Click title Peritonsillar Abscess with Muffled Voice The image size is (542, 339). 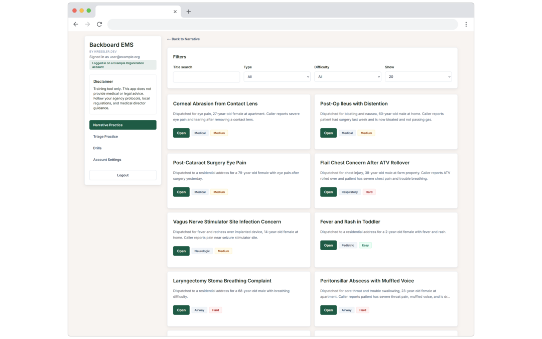click(x=367, y=281)
